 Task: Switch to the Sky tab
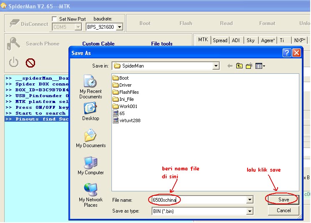coord(250,40)
